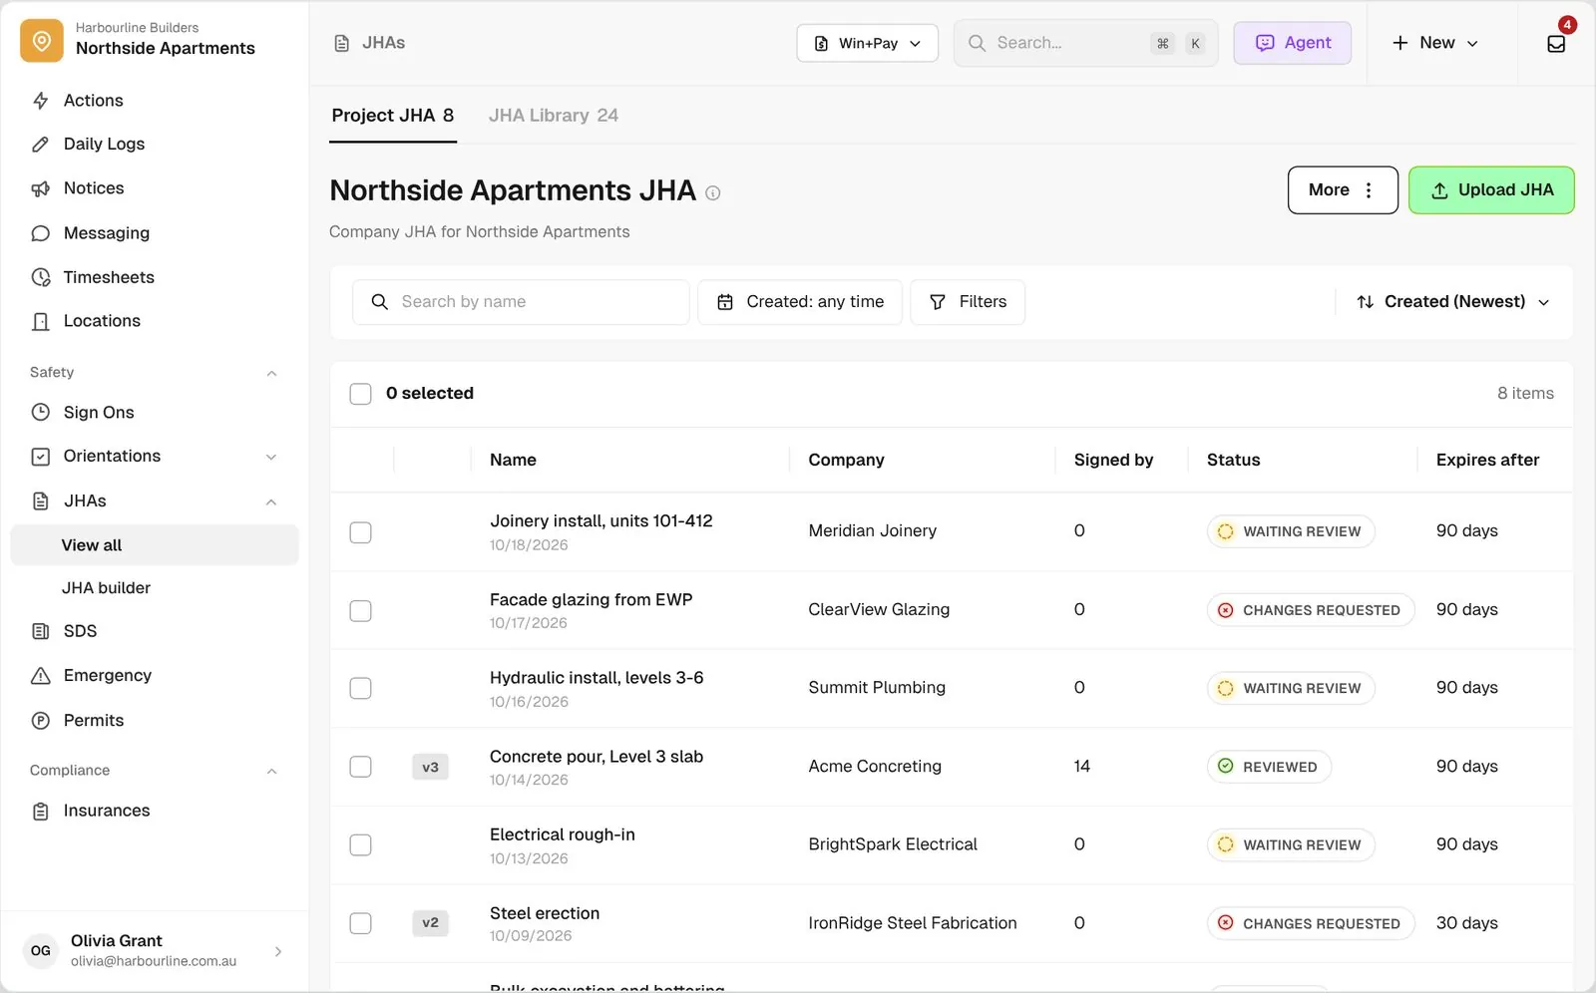1596x993 pixels.
Task: Click the Upload JHA button
Action: click(1491, 190)
